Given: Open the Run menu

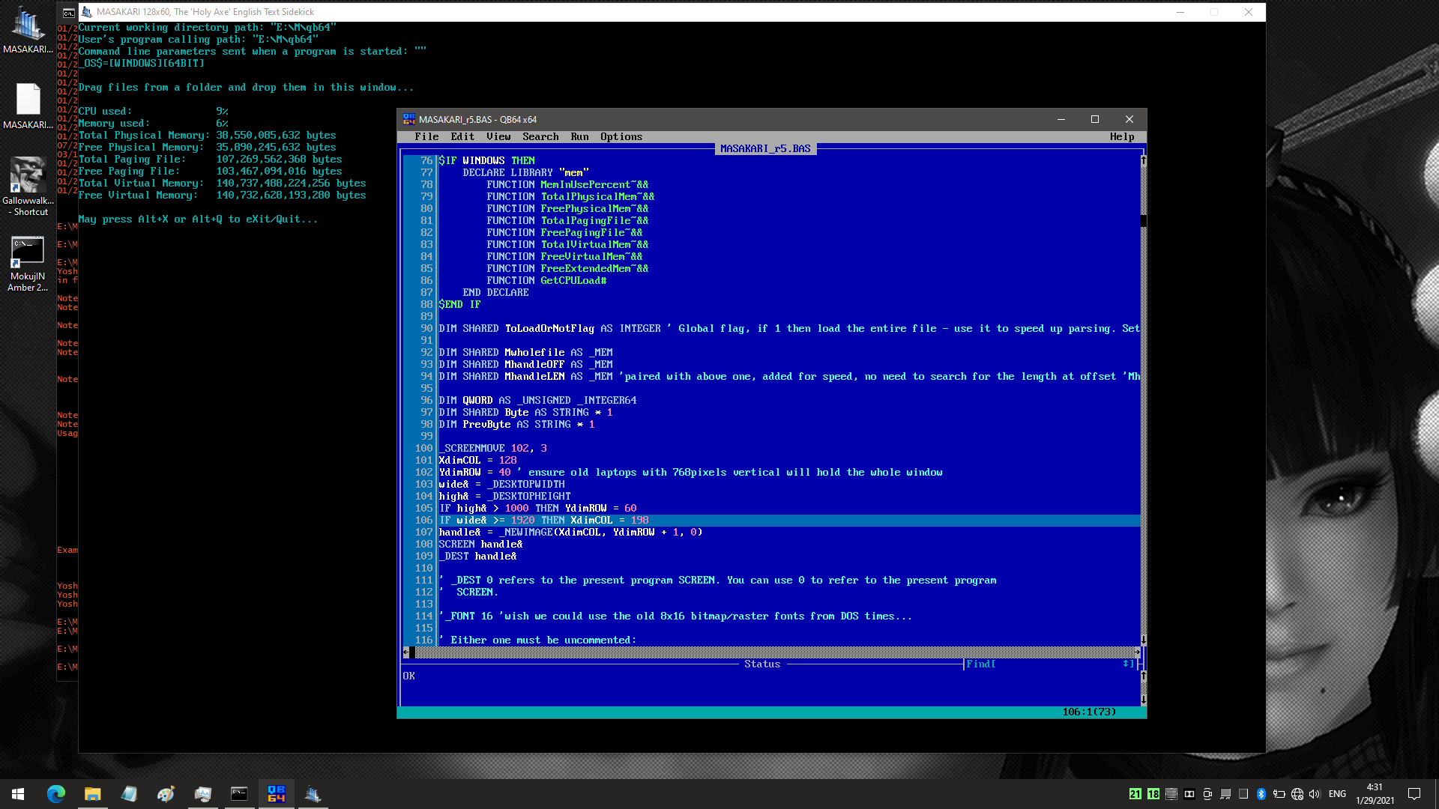Looking at the screenshot, I should pos(579,136).
